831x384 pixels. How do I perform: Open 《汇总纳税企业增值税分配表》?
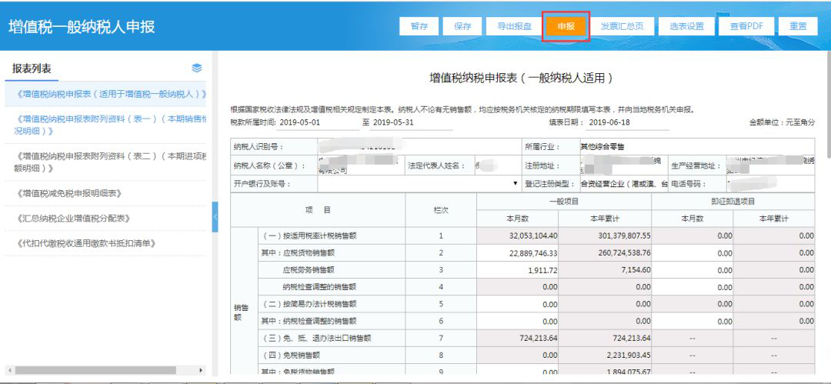105,219
